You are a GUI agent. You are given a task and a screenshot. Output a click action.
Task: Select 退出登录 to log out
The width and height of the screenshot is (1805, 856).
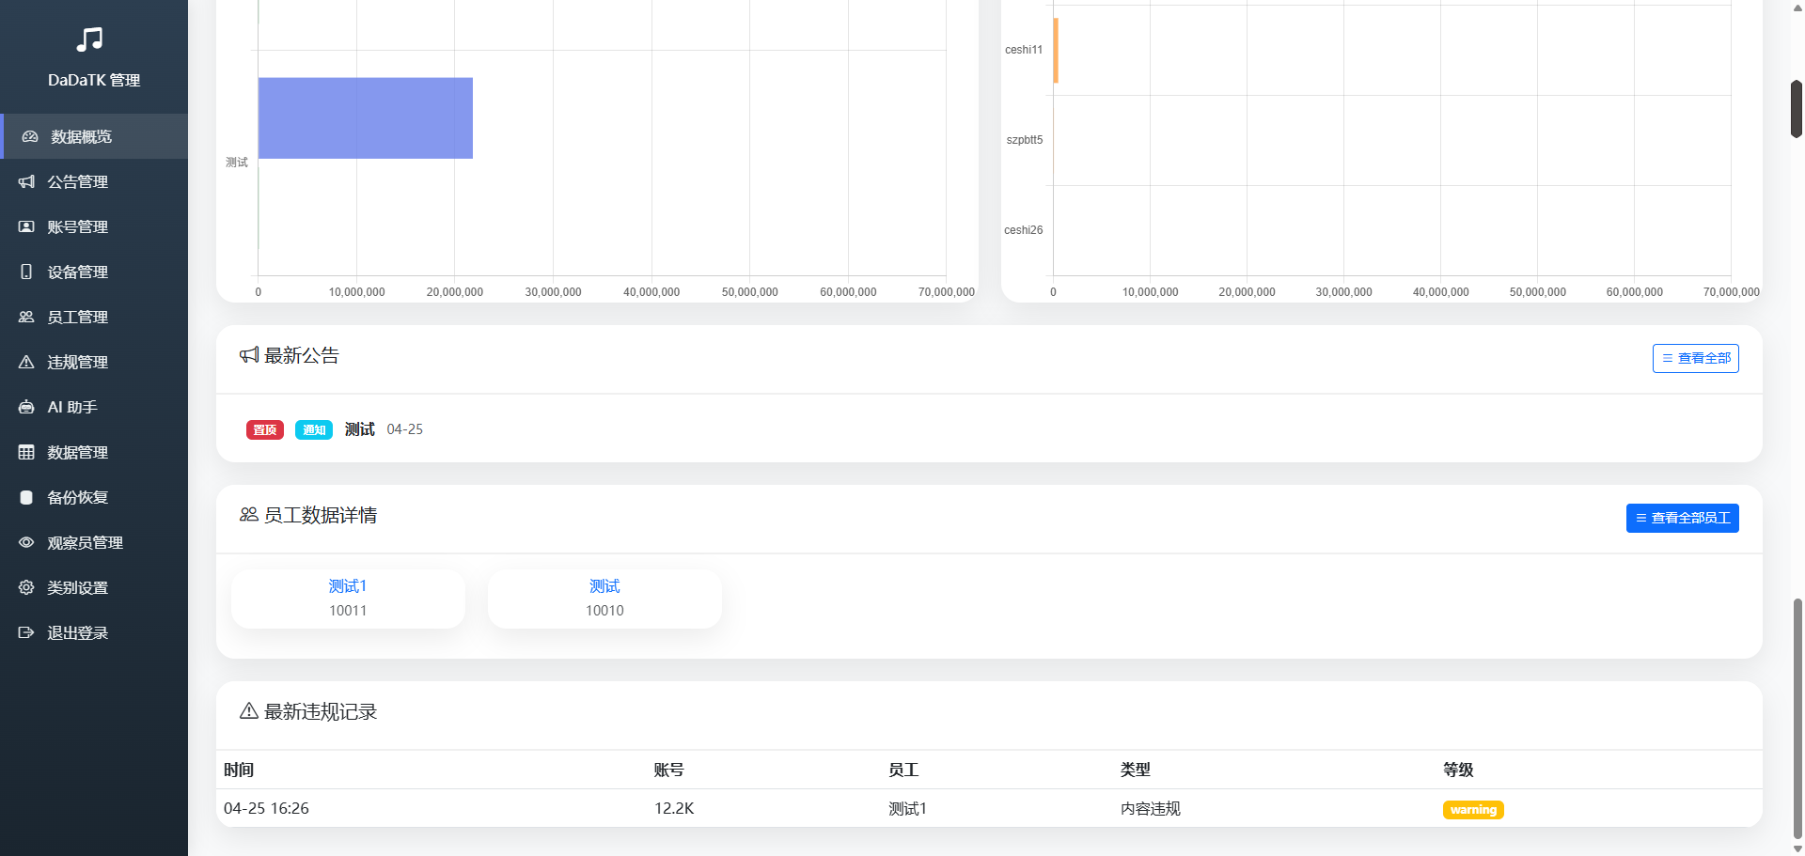[x=78, y=633]
